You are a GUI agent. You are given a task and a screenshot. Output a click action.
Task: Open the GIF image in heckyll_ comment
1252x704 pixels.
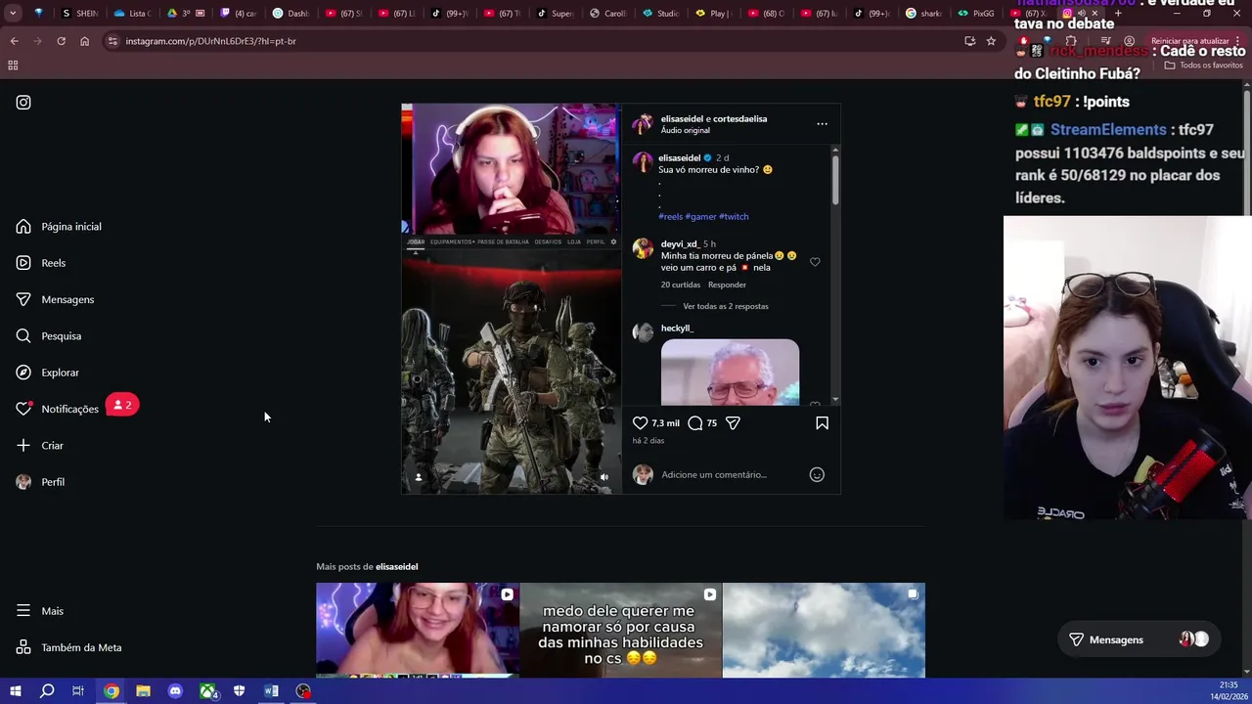(730, 372)
